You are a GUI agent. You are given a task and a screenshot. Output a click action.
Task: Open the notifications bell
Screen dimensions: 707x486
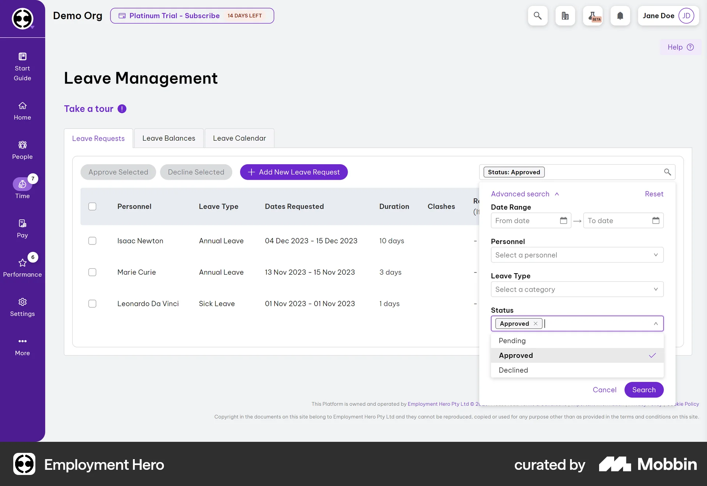(x=620, y=16)
